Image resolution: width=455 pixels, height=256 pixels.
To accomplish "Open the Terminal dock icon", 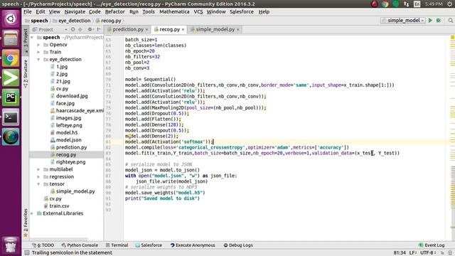I will [x=11, y=117].
